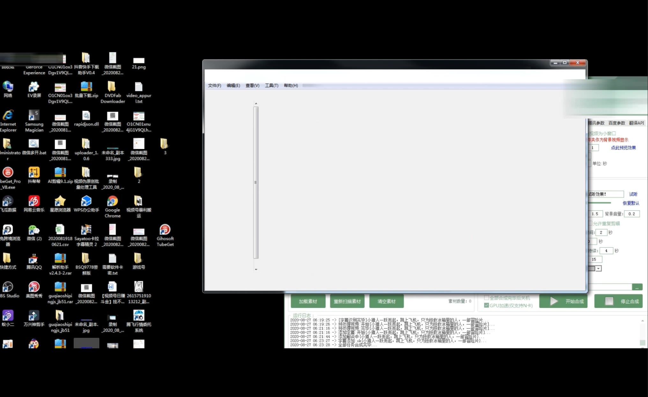
Task: Click the 工具(T) menu item
Action: (271, 85)
